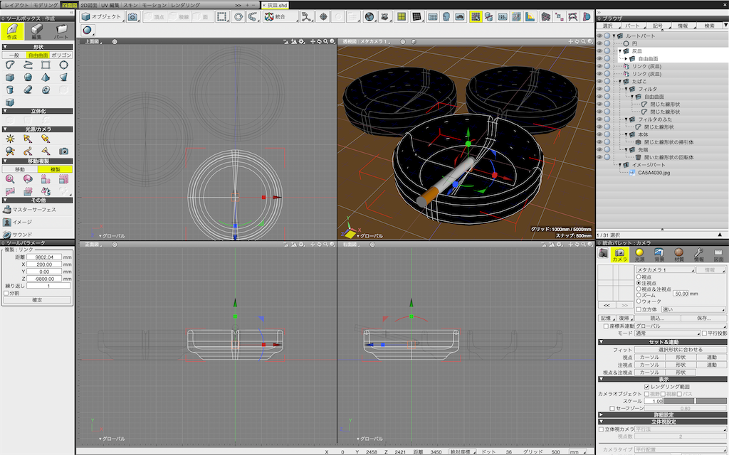Image resolution: width=729 pixels, height=455 pixels.
Task: Collapse the フィルタ tree node
Action: (x=626, y=89)
